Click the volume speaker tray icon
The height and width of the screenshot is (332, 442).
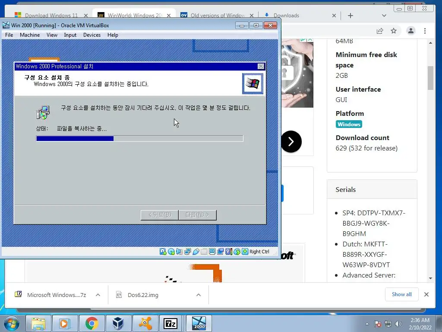(x=398, y=324)
